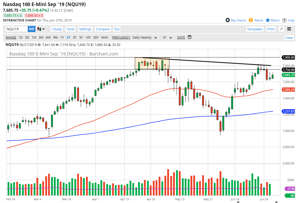
Task: Select the MAX range option
Action: [104, 37]
